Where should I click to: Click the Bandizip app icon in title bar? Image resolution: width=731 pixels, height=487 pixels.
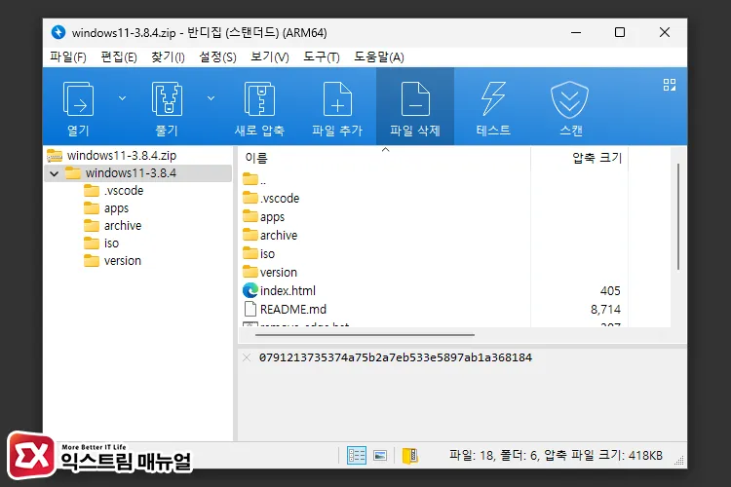tap(58, 32)
